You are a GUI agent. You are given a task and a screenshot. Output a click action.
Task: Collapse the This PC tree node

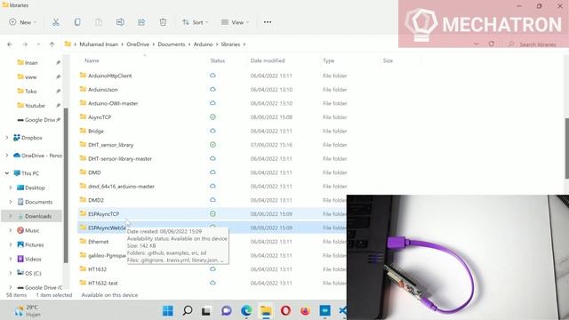pos(7,173)
